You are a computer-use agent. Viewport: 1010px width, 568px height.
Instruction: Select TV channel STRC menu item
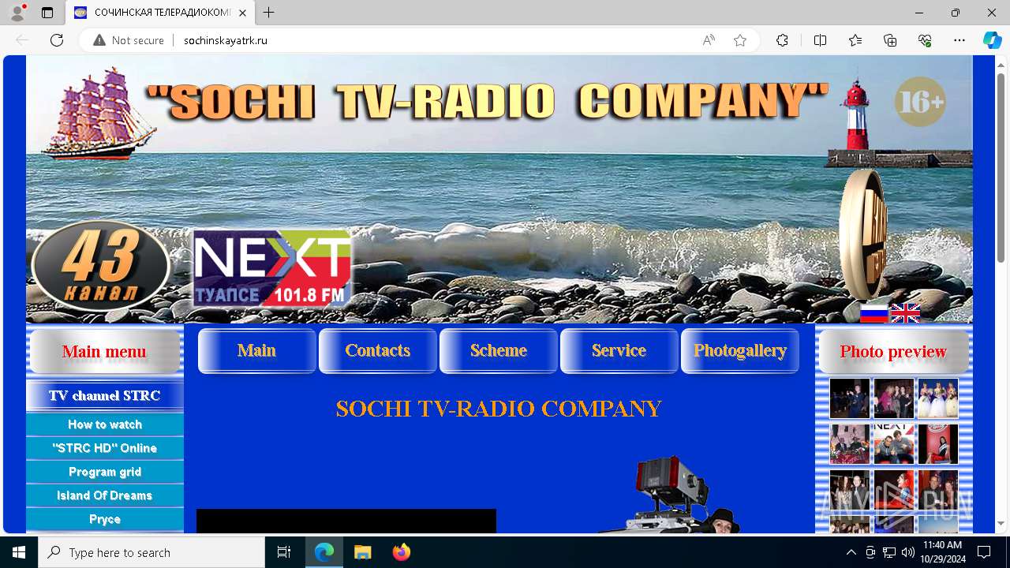click(x=105, y=396)
